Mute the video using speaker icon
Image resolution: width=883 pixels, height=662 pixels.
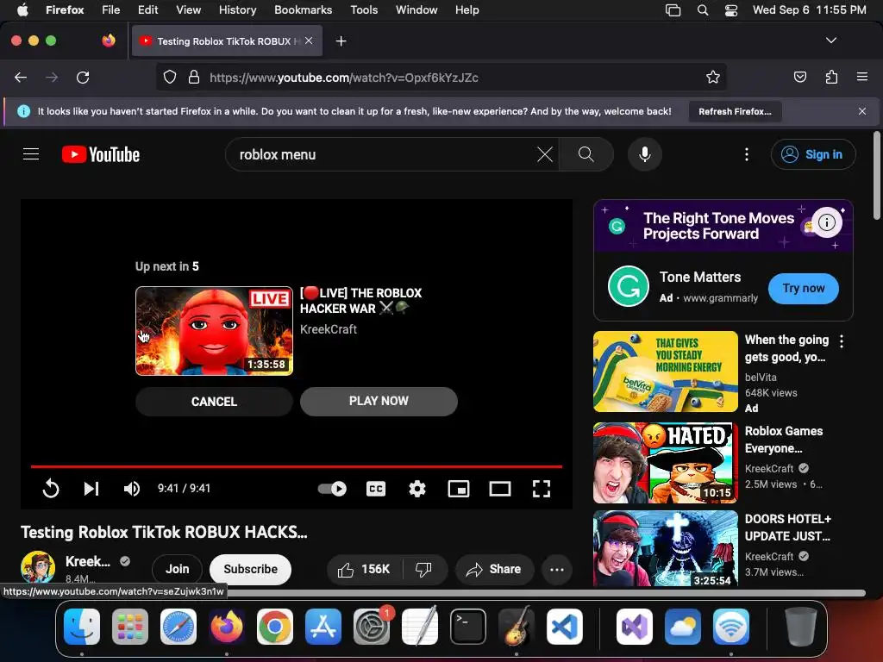click(x=131, y=488)
